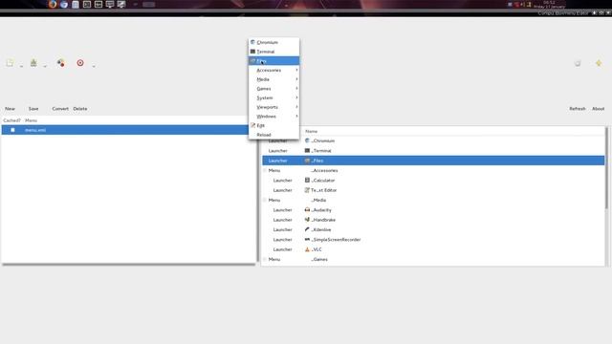Open Media submenu in popup menu
This screenshot has width=612, height=344.
274,79
